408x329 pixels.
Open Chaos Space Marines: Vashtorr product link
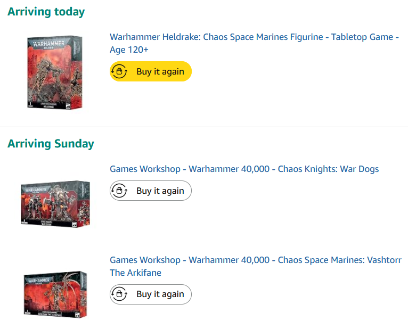(256, 266)
